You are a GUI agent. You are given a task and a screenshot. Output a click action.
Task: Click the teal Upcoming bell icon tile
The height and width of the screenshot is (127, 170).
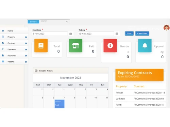tap(145, 45)
